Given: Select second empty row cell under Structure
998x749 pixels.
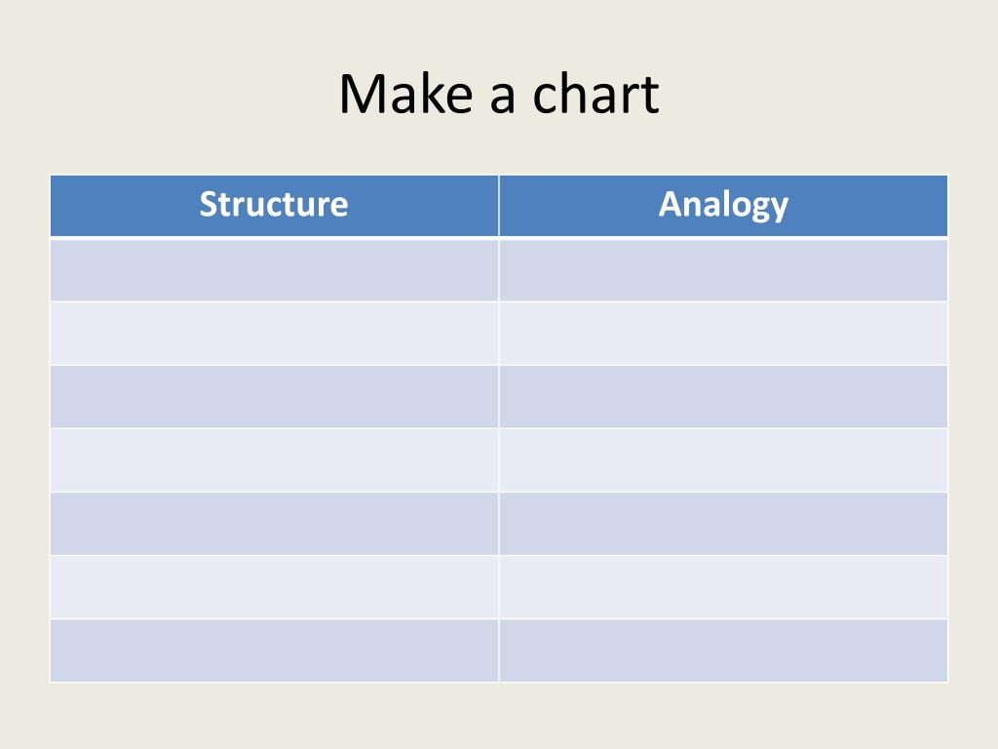Looking at the screenshot, I should 274,334.
